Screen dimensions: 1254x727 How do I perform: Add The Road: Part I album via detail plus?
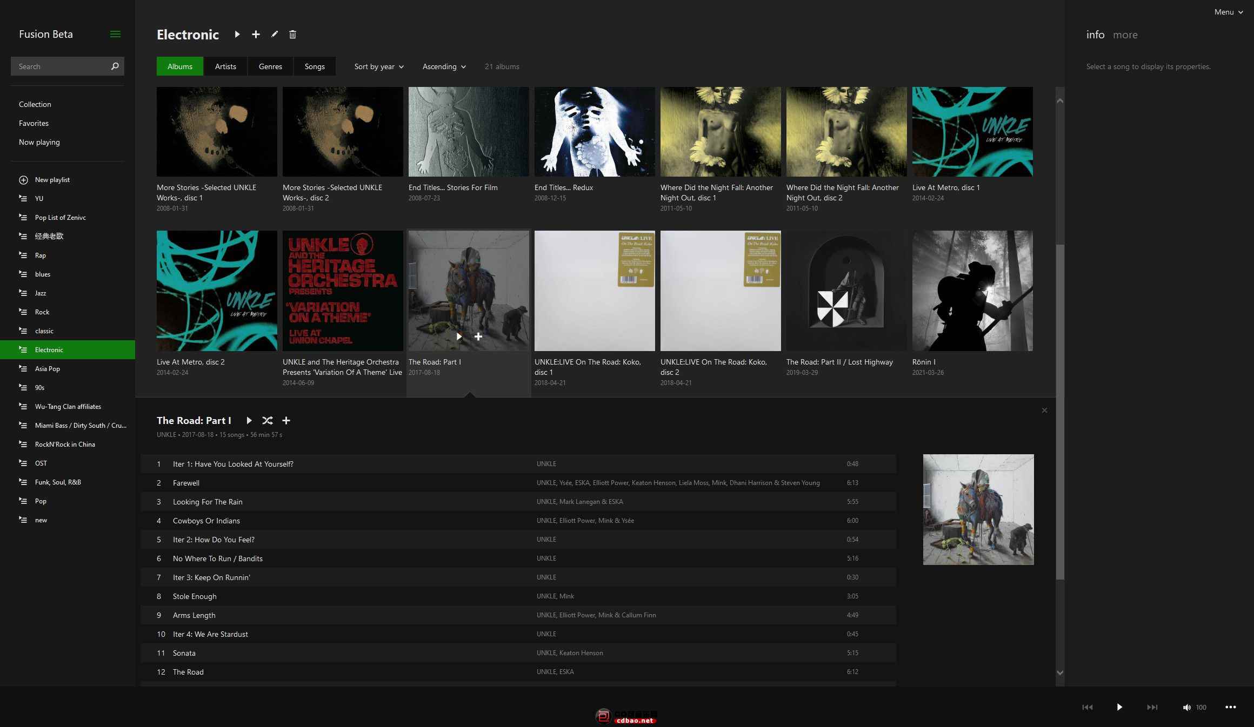coord(286,420)
